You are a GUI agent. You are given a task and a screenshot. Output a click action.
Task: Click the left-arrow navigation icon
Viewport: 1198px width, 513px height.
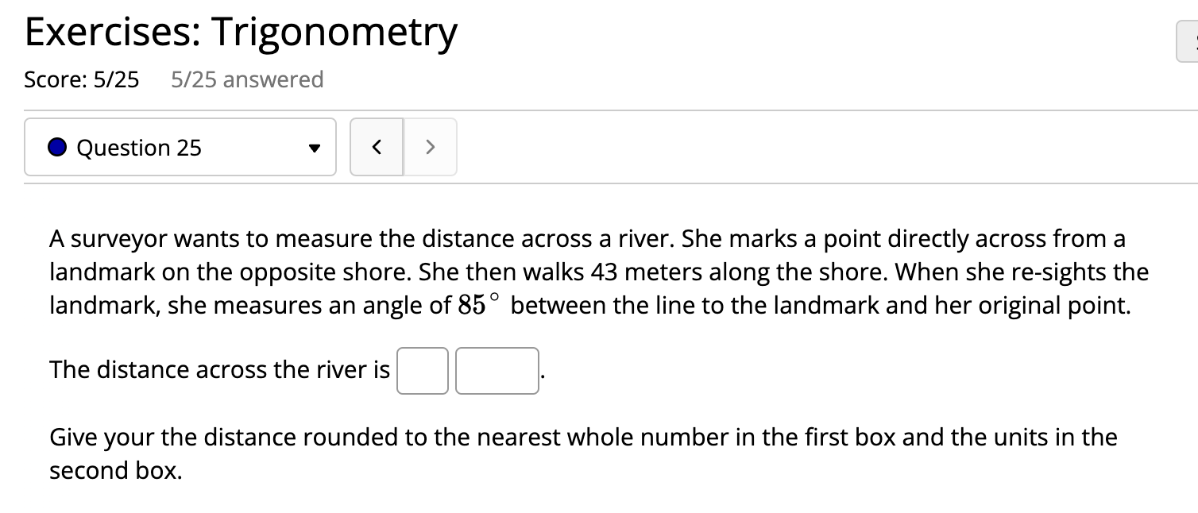click(377, 147)
